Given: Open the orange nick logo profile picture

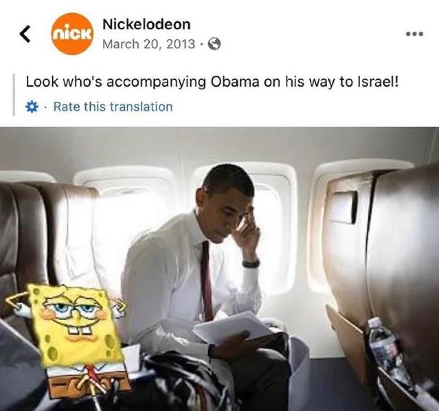Looking at the screenshot, I should pos(72,34).
